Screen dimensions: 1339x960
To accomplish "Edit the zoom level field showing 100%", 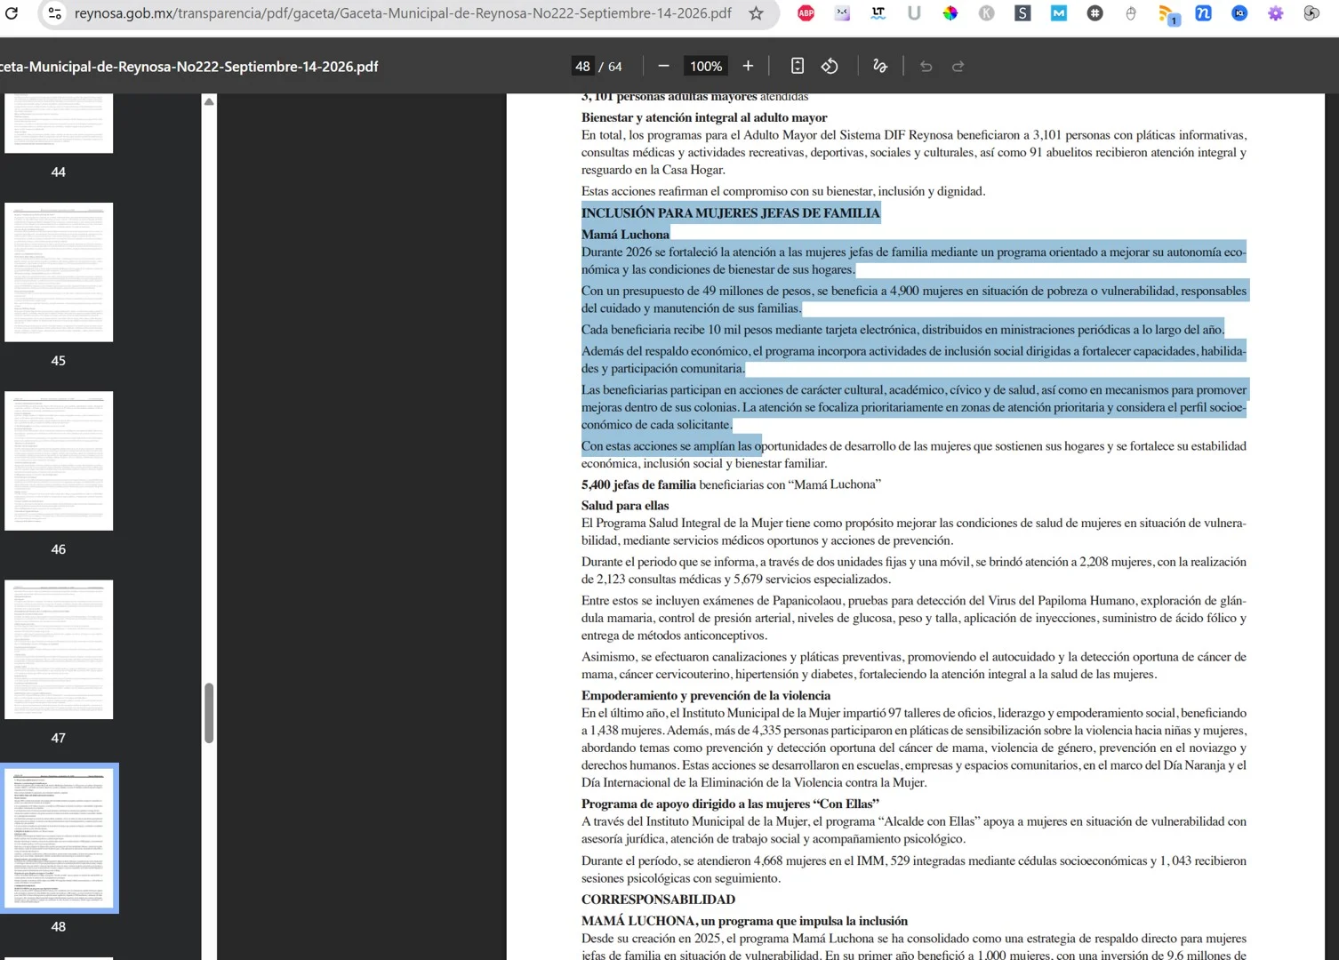I will point(706,66).
